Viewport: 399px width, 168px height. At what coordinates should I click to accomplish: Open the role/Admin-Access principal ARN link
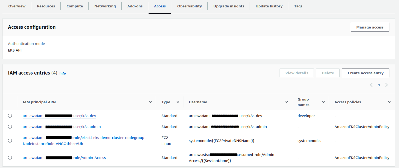point(64,158)
